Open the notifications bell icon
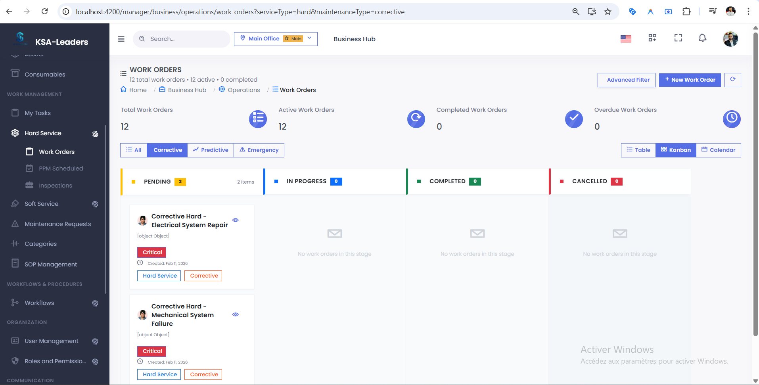Screen dimensions: 759x385 click(x=702, y=38)
